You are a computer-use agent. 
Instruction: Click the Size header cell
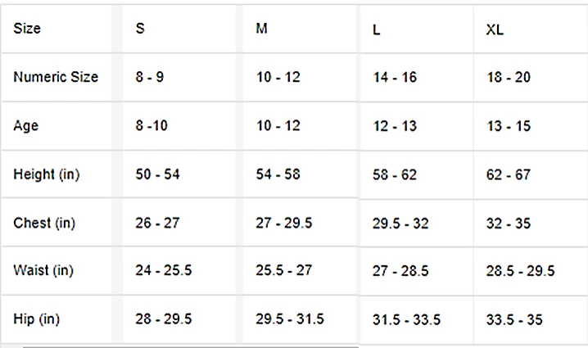coord(27,29)
